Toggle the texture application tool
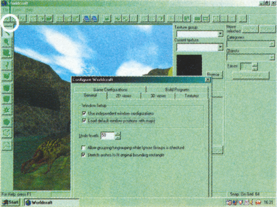This screenshot has width=277, height=207. point(7,88)
